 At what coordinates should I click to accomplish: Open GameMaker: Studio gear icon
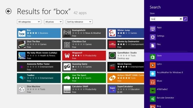pos(112,56)
